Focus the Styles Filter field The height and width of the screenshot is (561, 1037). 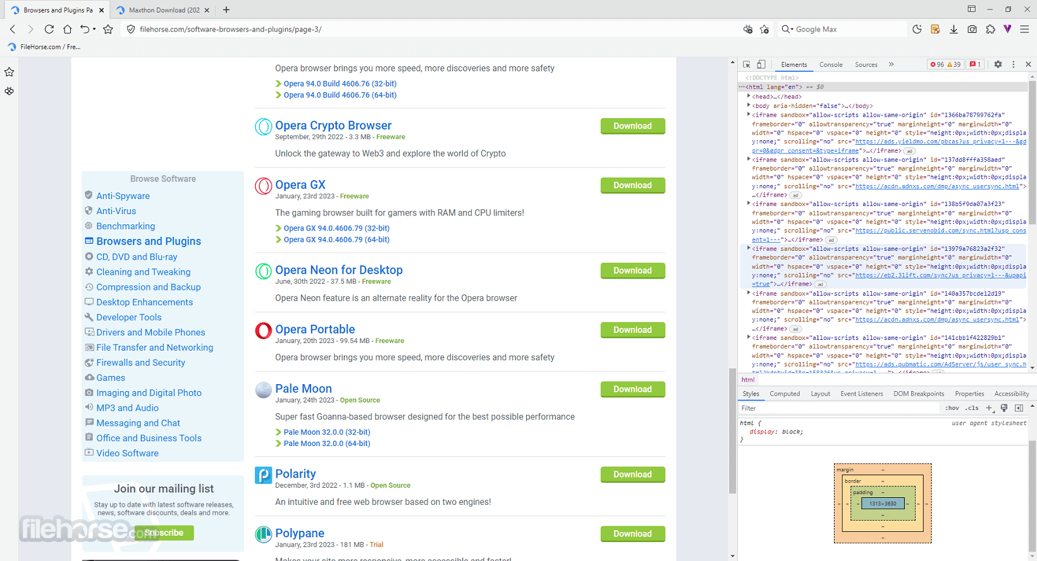839,408
